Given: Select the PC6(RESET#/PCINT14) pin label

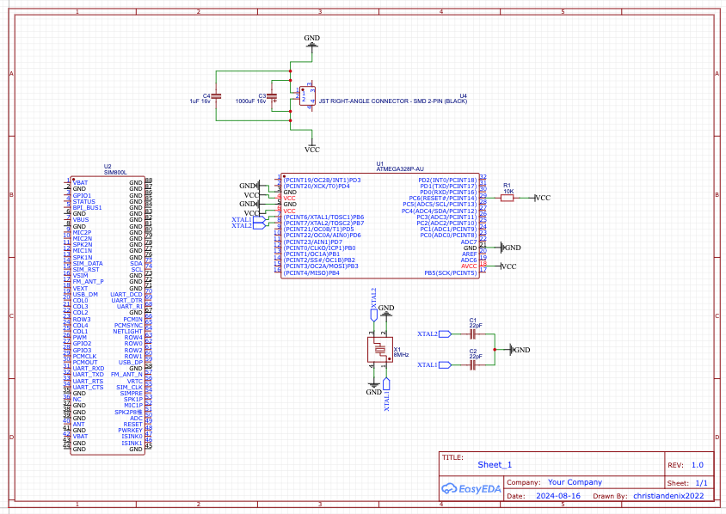Looking at the screenshot, I should point(442,198).
